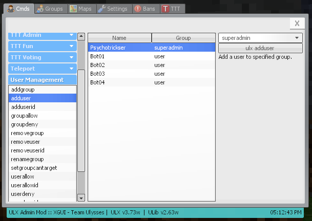Viewport: 312px width, 221px height.
Task: Open the TTT tab
Action: (x=173, y=9)
